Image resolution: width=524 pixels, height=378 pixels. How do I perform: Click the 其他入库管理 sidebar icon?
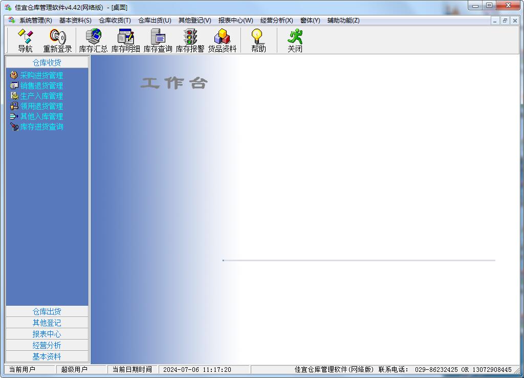(14, 116)
